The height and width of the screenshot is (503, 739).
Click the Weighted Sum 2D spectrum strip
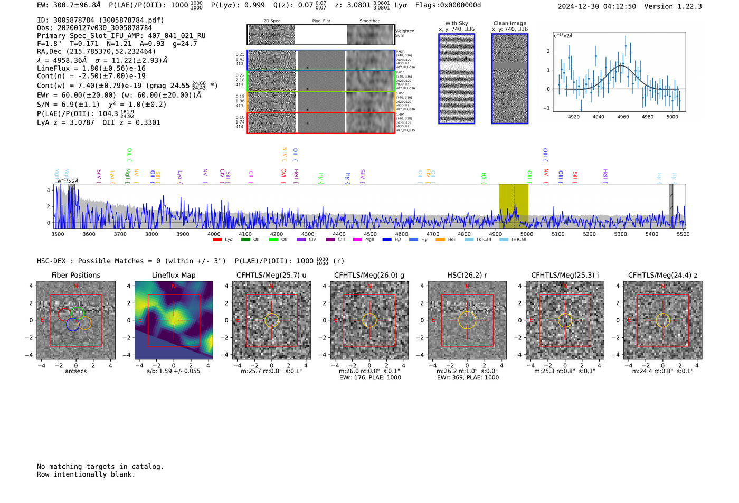[320, 35]
